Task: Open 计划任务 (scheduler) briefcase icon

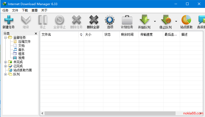Action: (x=127, y=20)
